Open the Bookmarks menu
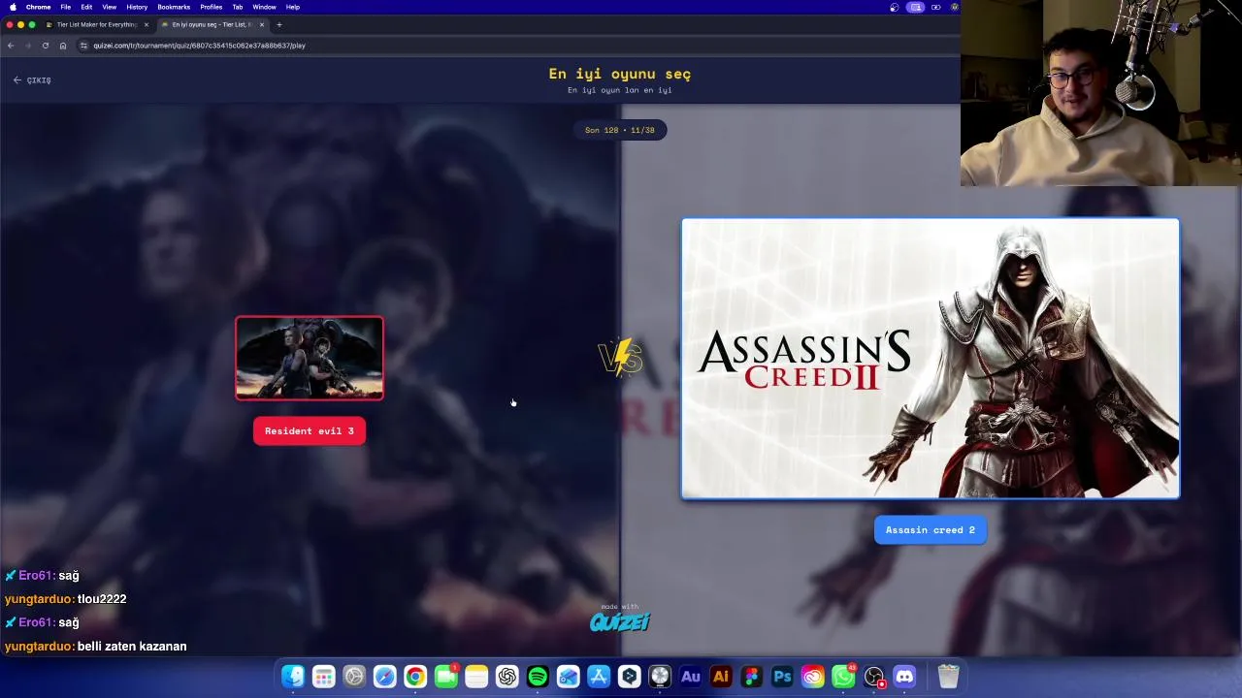 (x=174, y=7)
